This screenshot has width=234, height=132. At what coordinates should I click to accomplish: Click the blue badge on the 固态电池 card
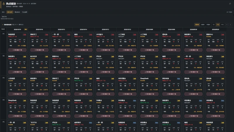(178, 79)
